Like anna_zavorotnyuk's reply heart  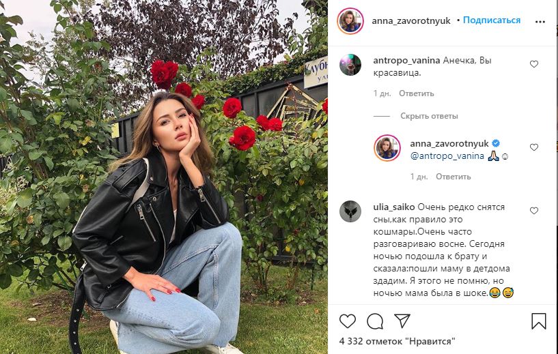point(534,147)
